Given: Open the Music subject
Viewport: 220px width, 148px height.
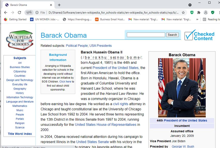Looking at the screenshot, I should click(20, 110).
